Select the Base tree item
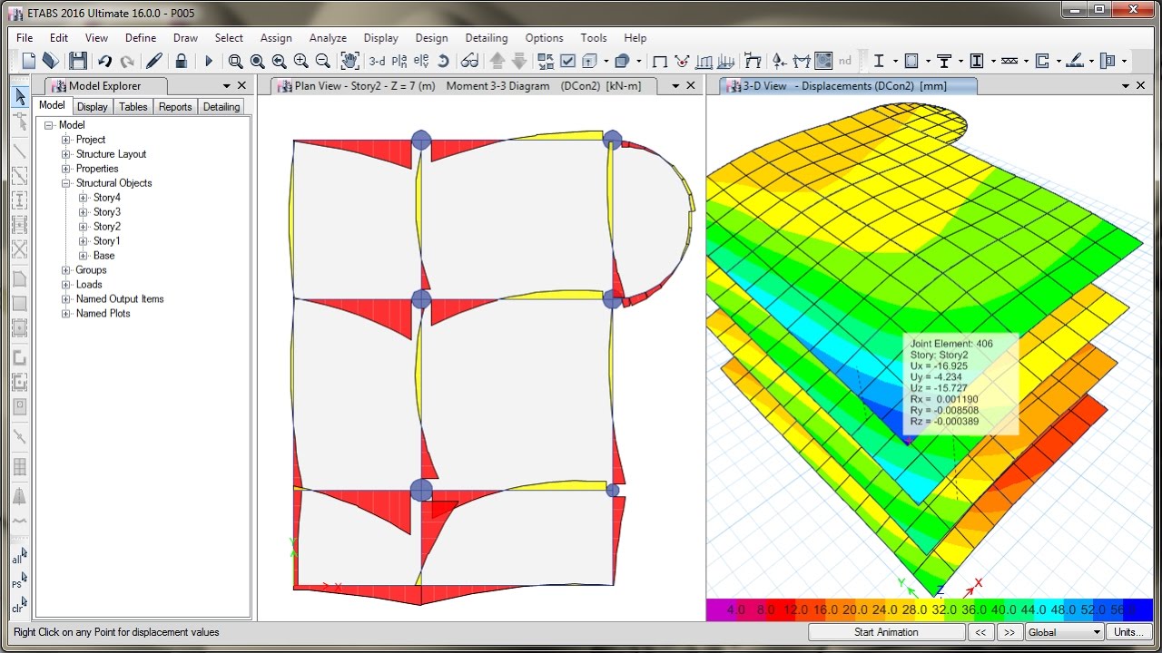 click(x=103, y=256)
